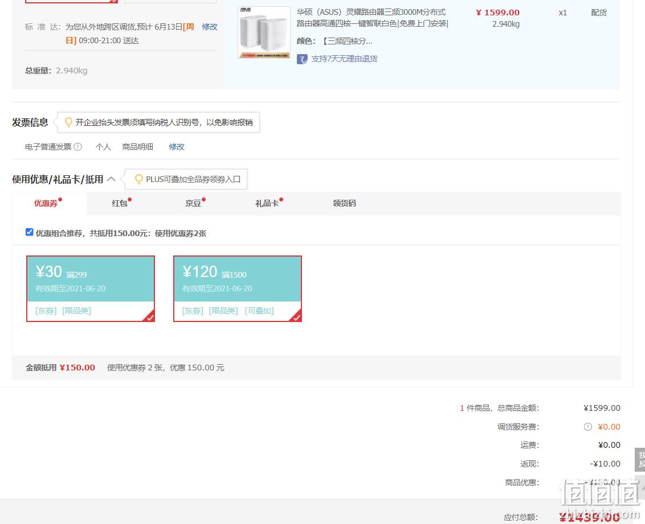Collapse the 使用优惠/礼品卡/抵用 section chevron
This screenshot has height=524, width=645.
click(x=111, y=179)
